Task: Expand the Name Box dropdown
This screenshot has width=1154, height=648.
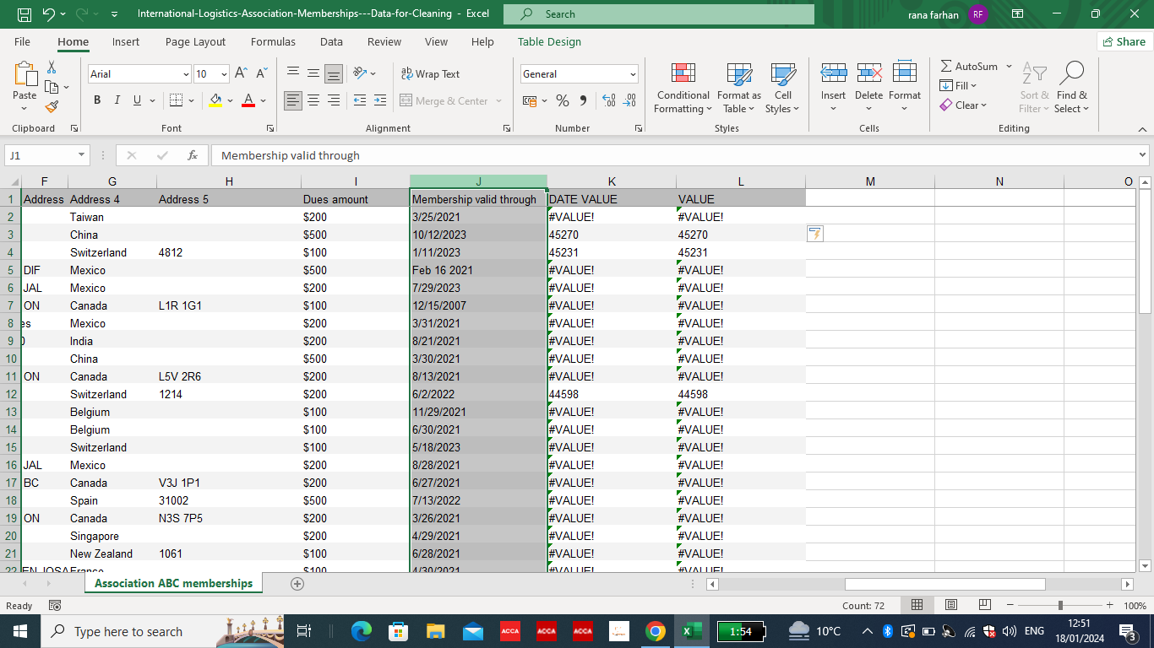Action: coord(81,155)
